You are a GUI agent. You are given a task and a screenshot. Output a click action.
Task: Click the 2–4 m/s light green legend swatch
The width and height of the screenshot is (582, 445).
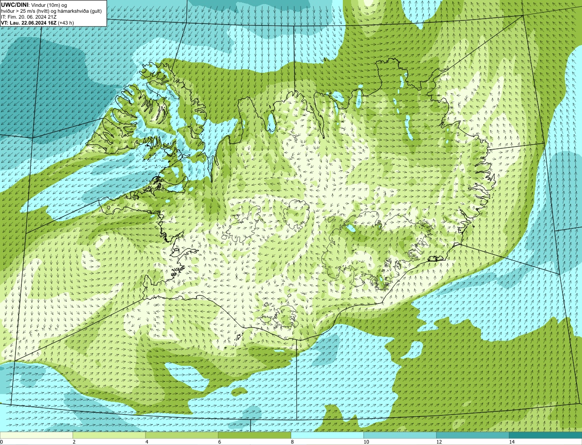tap(109, 435)
